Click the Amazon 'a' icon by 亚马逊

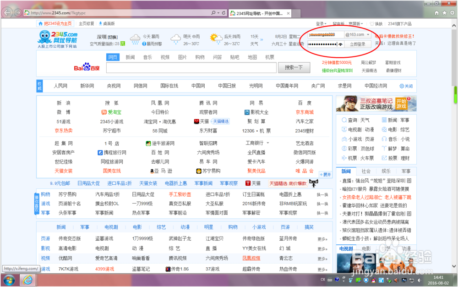(x=152, y=171)
